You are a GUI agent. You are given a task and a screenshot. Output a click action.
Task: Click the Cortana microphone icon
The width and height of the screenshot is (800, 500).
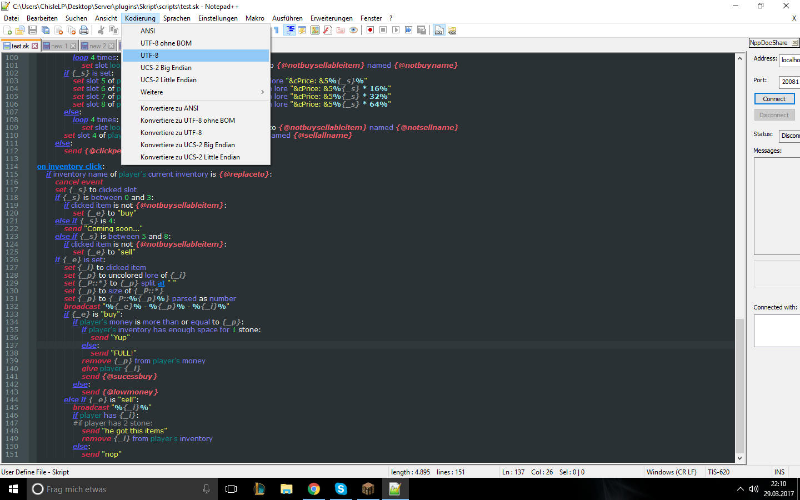206,489
